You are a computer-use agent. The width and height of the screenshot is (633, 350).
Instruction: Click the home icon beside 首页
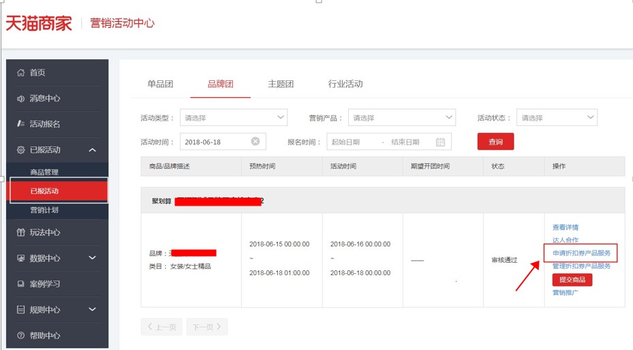tap(20, 73)
